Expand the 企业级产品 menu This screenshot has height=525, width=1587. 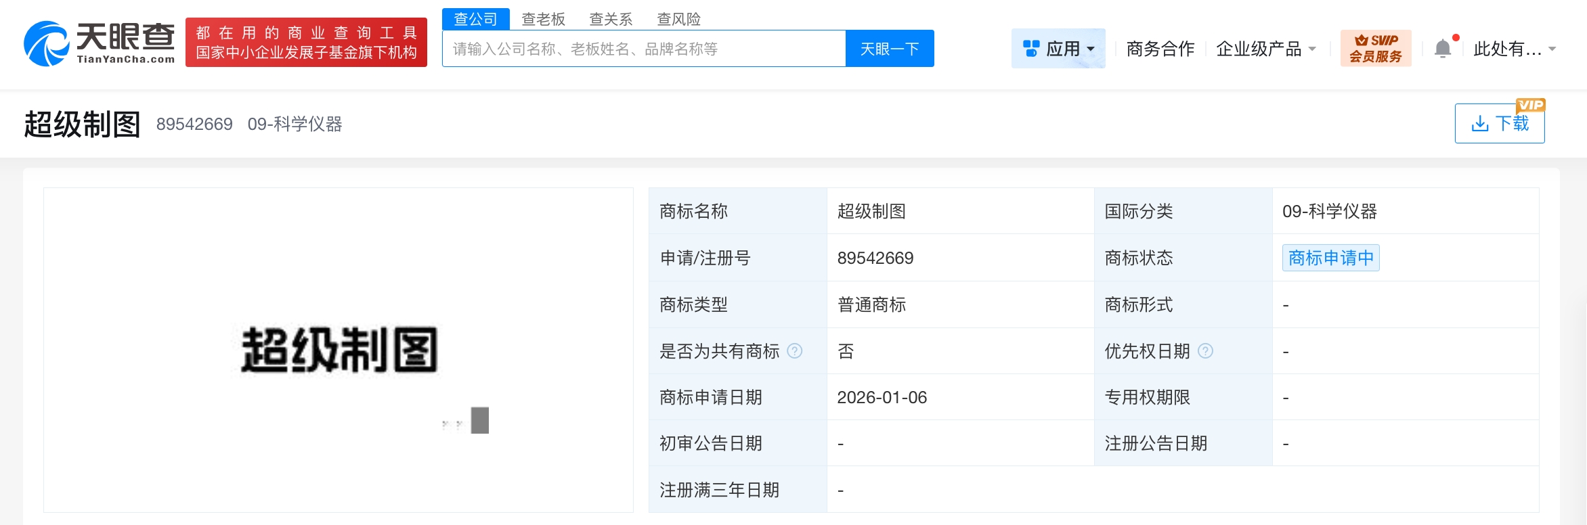[1265, 49]
